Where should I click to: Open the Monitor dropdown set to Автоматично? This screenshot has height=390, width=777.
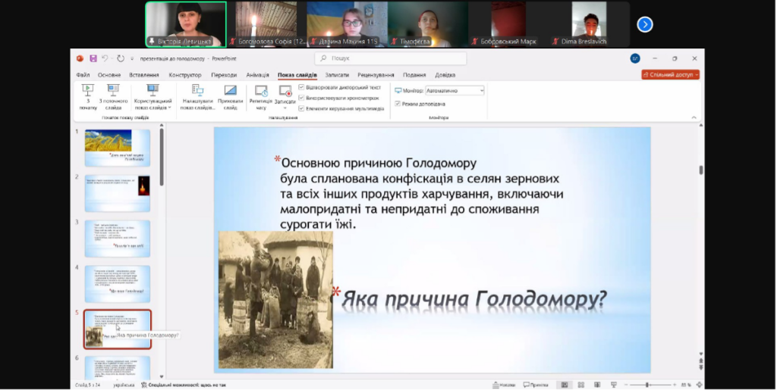pos(455,91)
